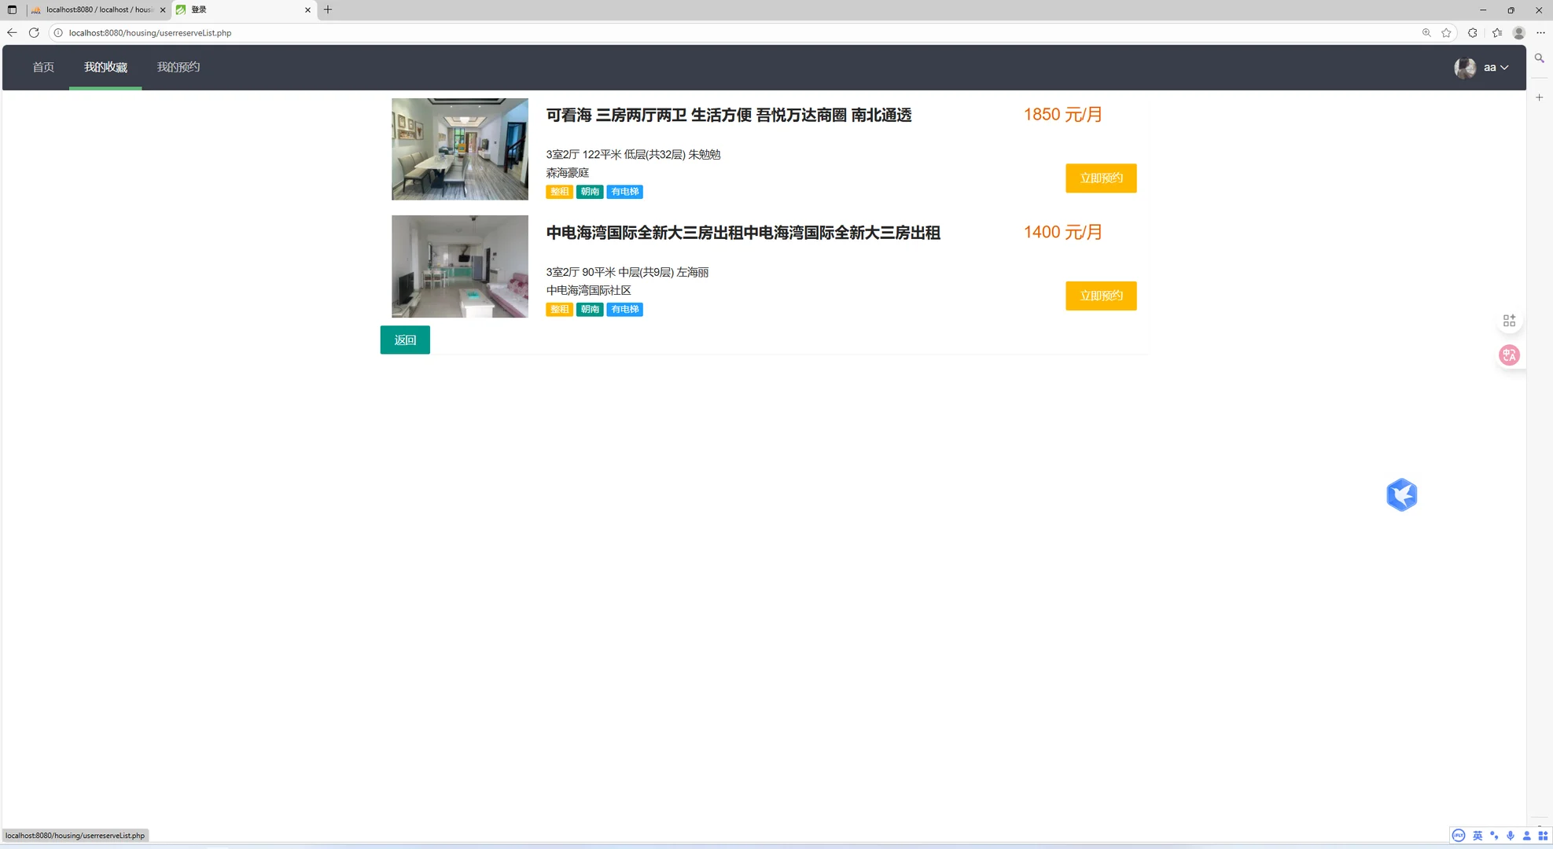Click 立即预约 for the 1850元 listing
Viewport: 1553px width, 849px height.
(1100, 178)
